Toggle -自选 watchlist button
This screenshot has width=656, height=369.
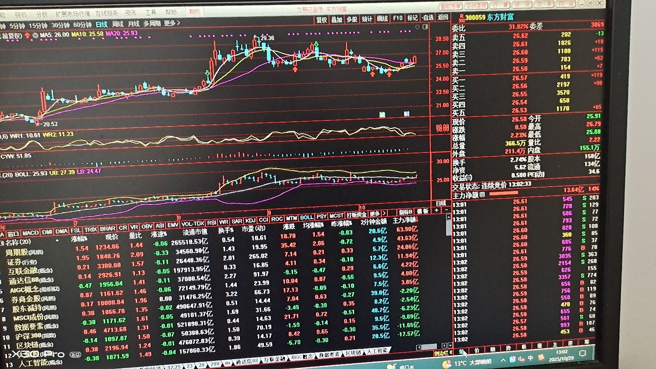click(428, 18)
